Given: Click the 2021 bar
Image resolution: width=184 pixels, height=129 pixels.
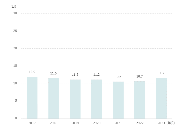Looking at the screenshot, I should coord(118,100).
